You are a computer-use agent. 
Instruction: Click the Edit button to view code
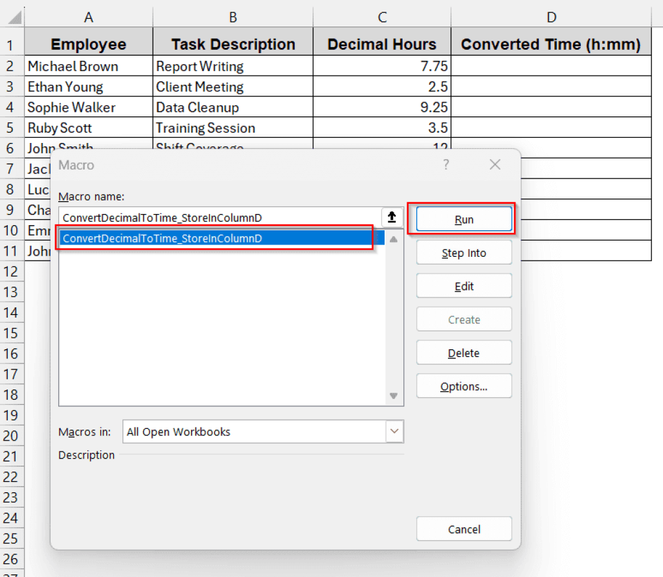click(x=464, y=285)
